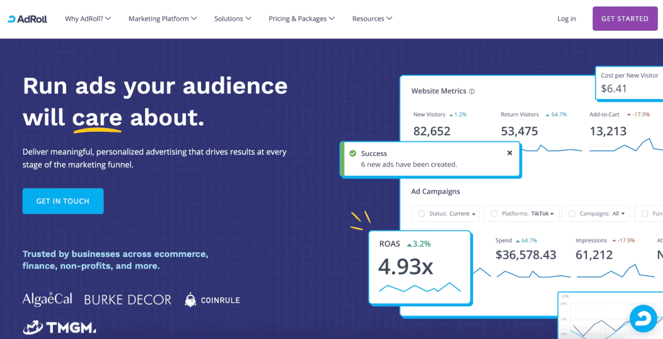The height and width of the screenshot is (339, 663).
Task: Click the ROAS 4.93x card
Action: [420, 267]
